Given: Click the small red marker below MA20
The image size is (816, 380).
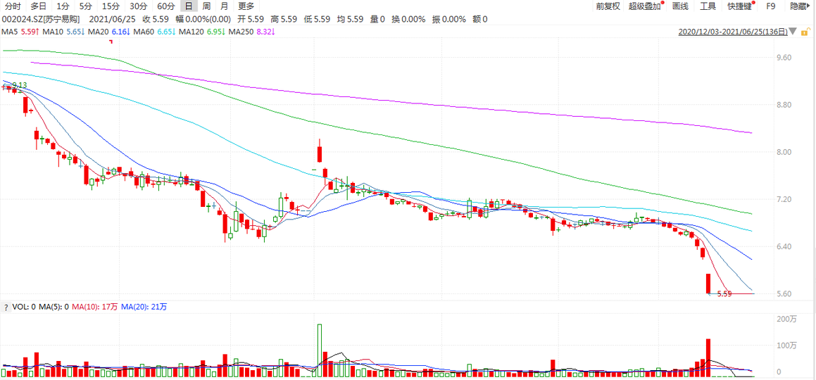Looking at the screenshot, I should [111, 42].
